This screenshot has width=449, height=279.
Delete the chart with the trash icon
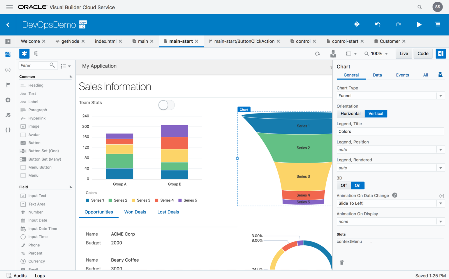pyautogui.click(x=342, y=262)
